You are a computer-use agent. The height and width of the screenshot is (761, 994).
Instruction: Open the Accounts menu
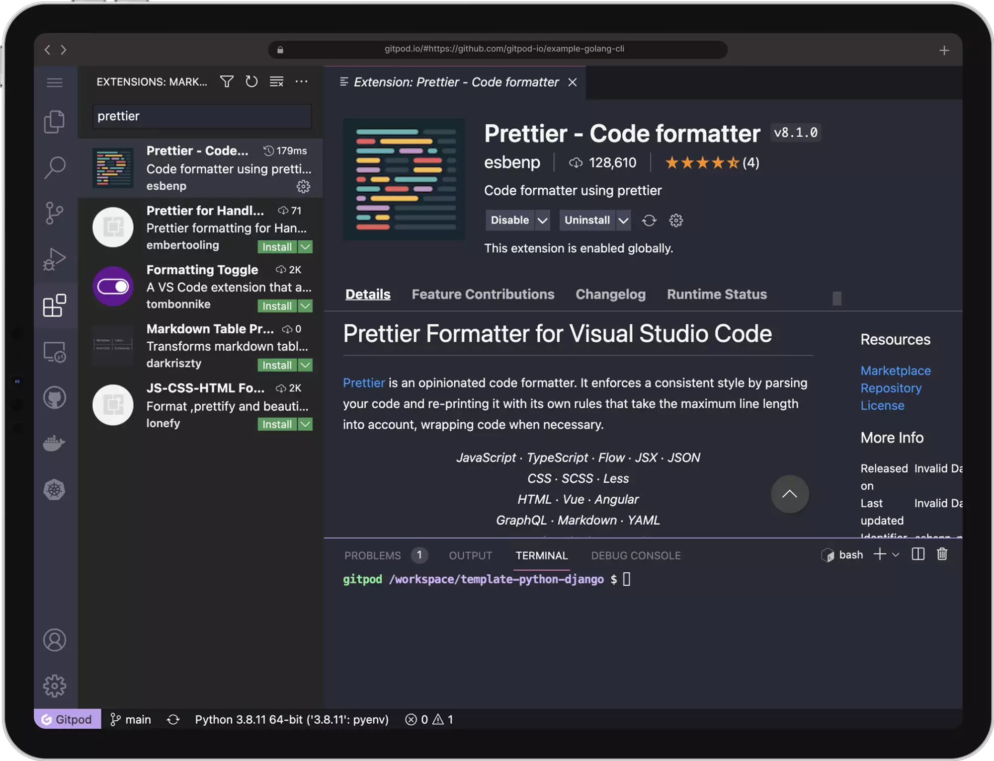pos(55,640)
